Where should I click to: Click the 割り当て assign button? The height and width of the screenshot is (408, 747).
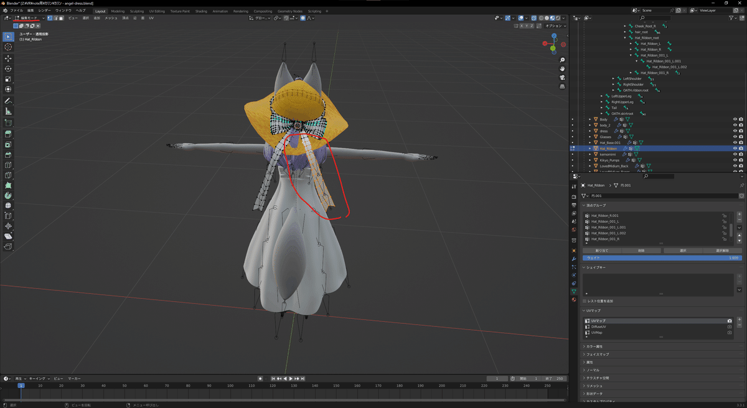(x=602, y=251)
